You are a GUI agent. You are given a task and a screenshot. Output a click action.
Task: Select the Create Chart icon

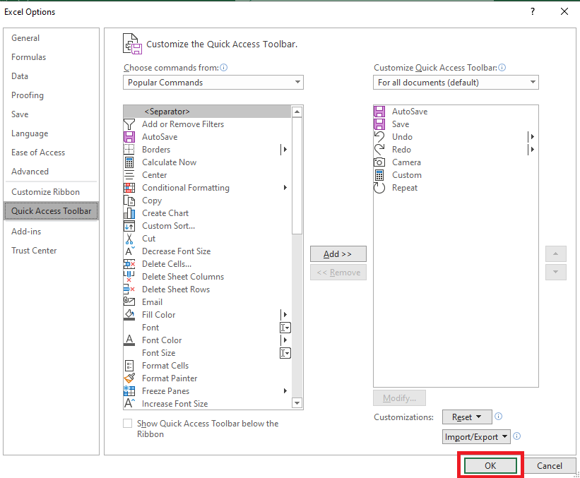pyautogui.click(x=129, y=213)
